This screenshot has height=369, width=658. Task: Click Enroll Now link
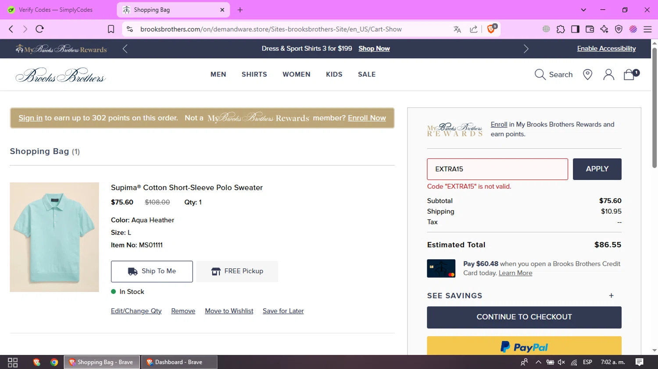[x=367, y=118]
